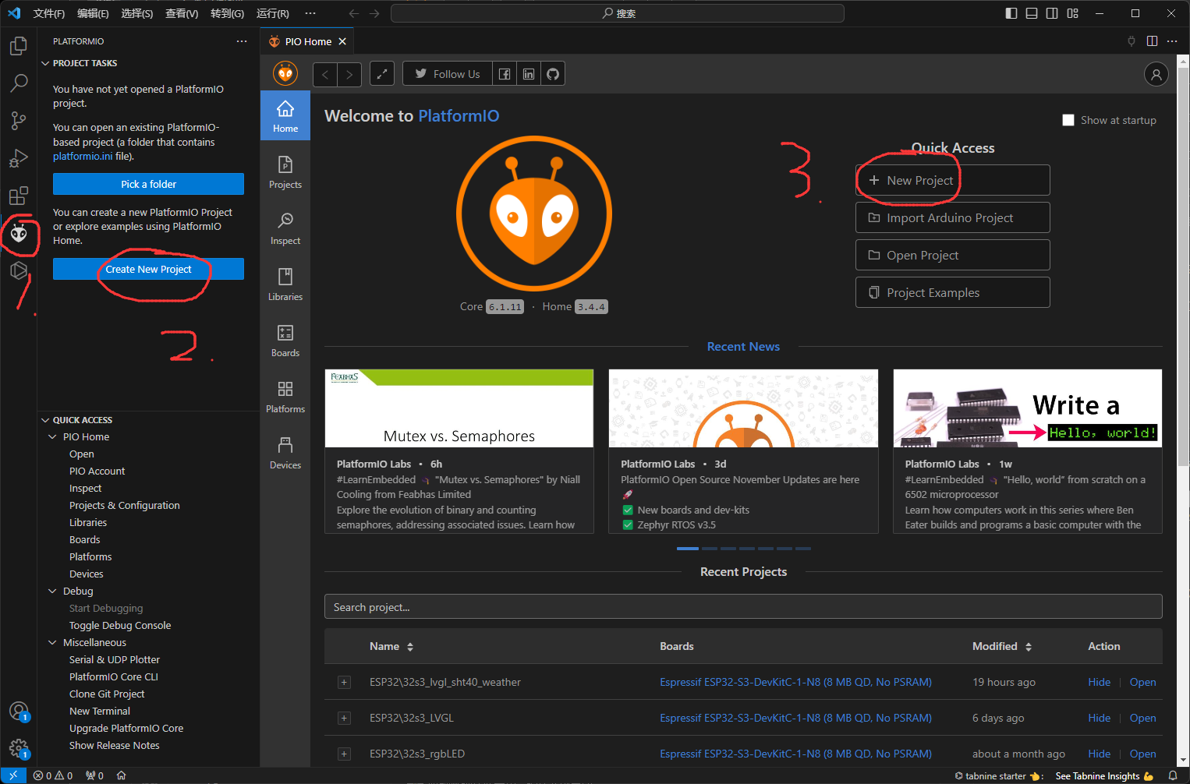Open the Manage gear icon

click(x=19, y=748)
